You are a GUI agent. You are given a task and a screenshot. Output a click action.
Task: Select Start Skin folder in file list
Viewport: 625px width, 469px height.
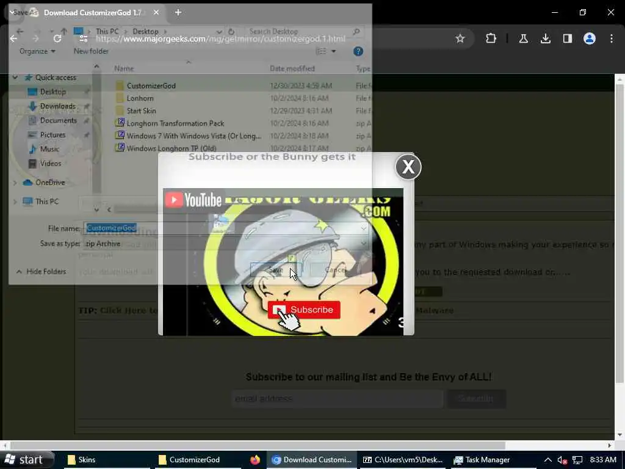[141, 111]
